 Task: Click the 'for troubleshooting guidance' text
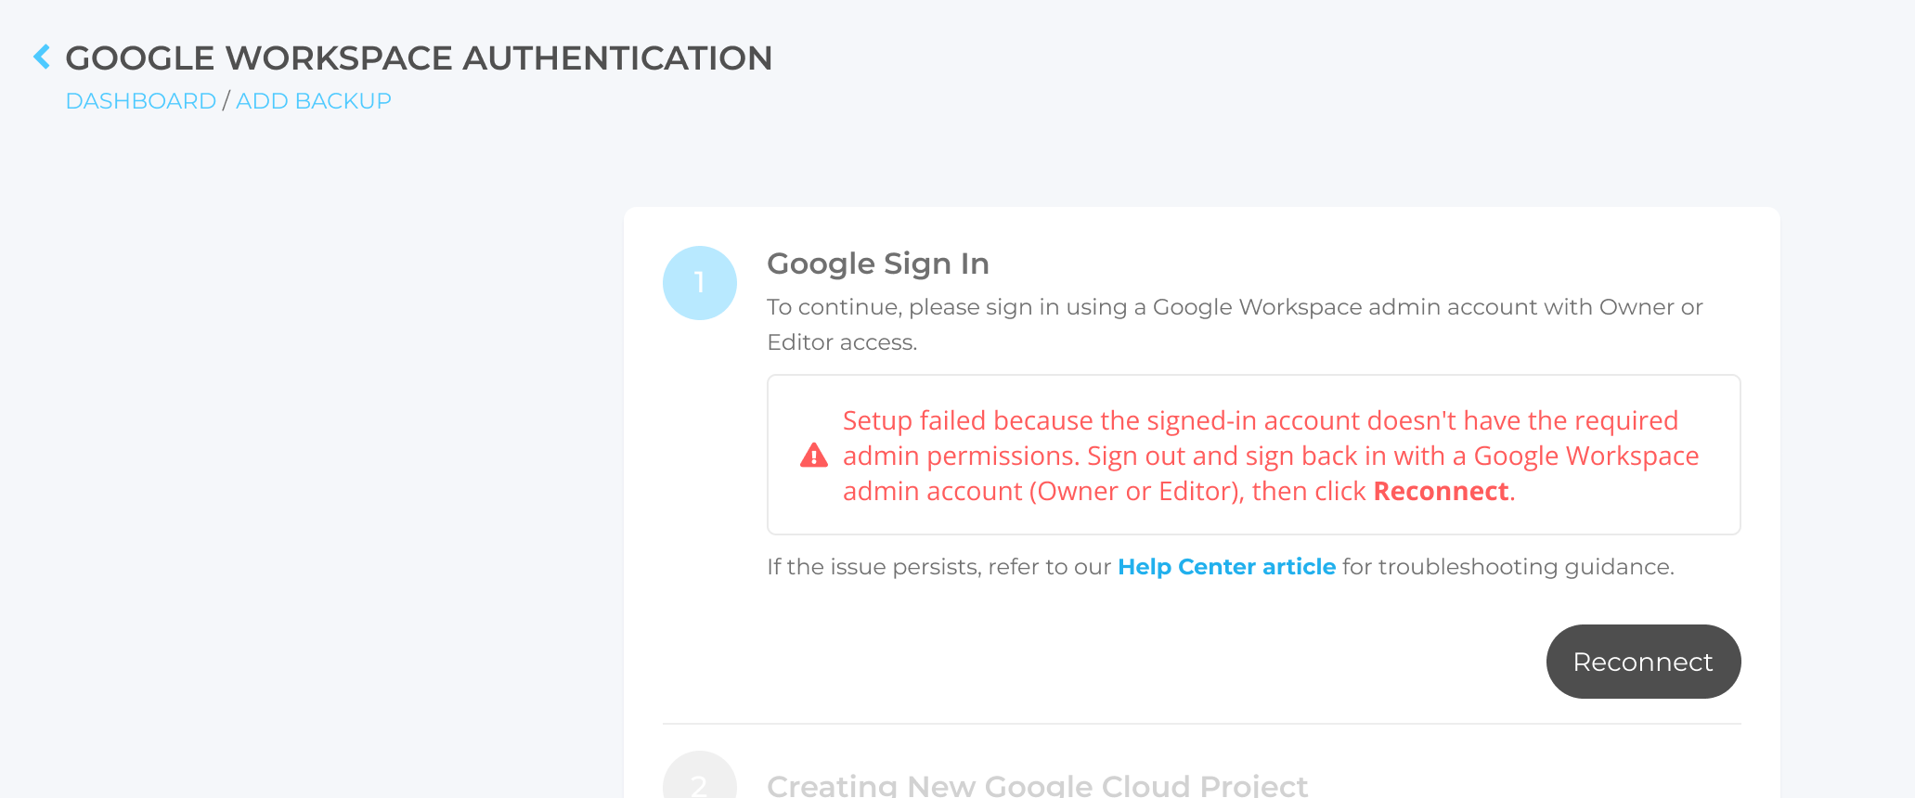click(1508, 567)
